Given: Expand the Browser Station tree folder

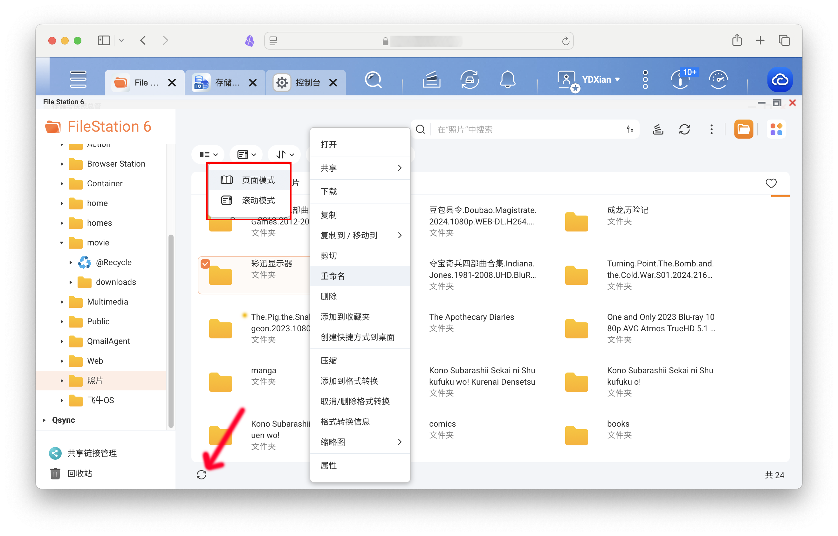Looking at the screenshot, I should pos(62,164).
